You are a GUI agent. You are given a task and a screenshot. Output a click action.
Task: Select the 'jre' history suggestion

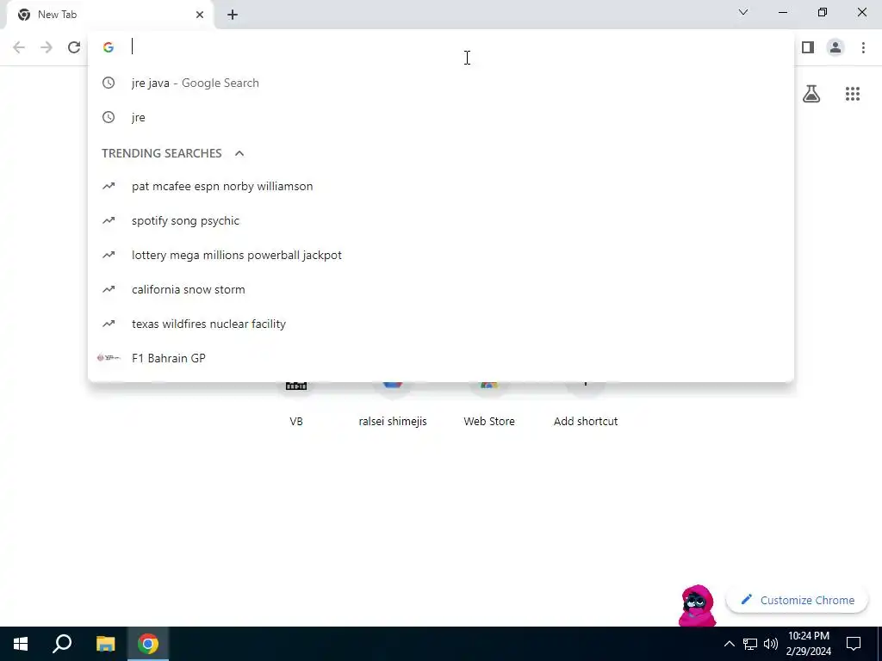441,117
